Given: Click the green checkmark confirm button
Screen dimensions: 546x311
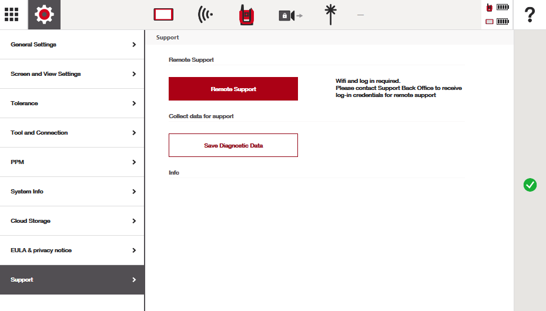Looking at the screenshot, I should (x=530, y=185).
